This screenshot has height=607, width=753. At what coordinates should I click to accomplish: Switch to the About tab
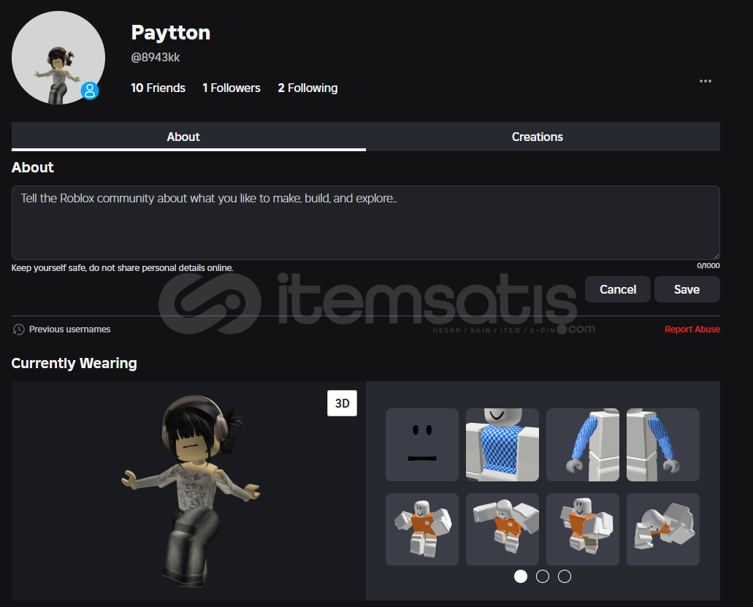pyautogui.click(x=188, y=137)
